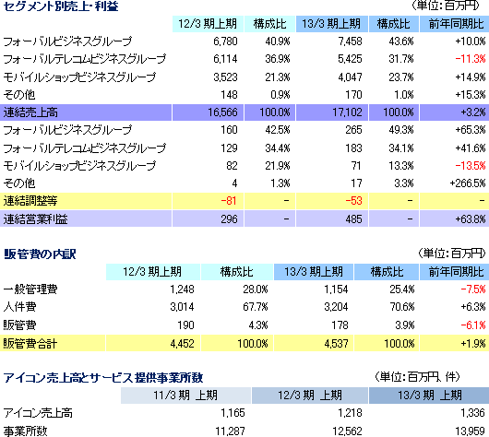Screen dimensions: 489x437
Task: Click the 前年同期比 header of segment table
Action: pyautogui.click(x=455, y=24)
